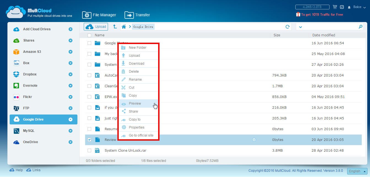Viewport: 370px width, 177px height.
Task: Click the MySQL database icon
Action: click(x=16, y=131)
